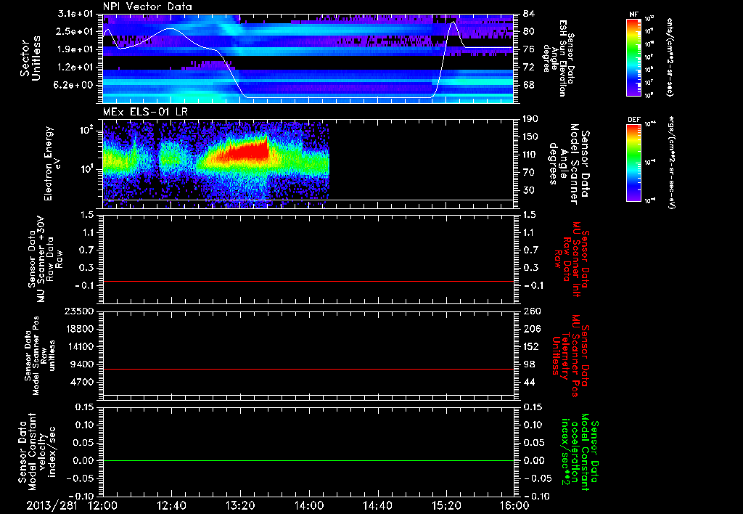Click the NF color scale bar
Screen dimensions: 743x514
coord(634,57)
